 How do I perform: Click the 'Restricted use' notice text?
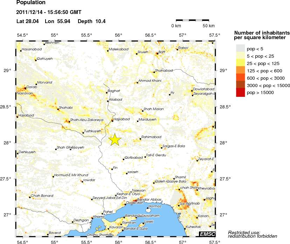[244, 234]
